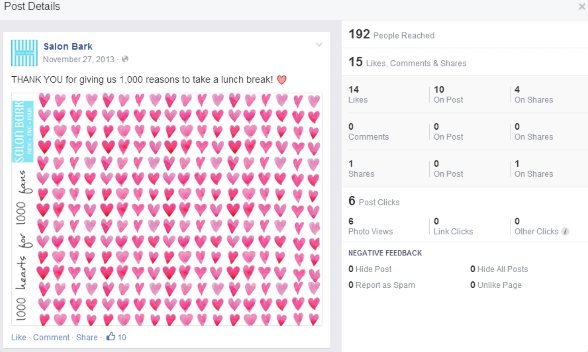Click the 6 Photo Views metric
The width and height of the screenshot is (588, 352).
click(x=370, y=226)
